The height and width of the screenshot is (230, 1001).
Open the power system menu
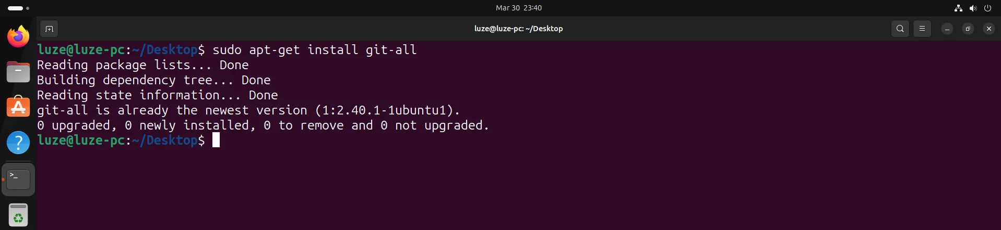coord(987,8)
